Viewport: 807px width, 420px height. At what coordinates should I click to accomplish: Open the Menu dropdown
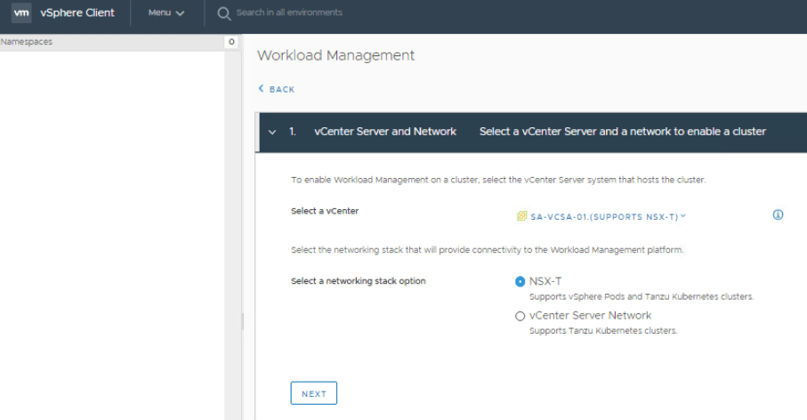166,13
